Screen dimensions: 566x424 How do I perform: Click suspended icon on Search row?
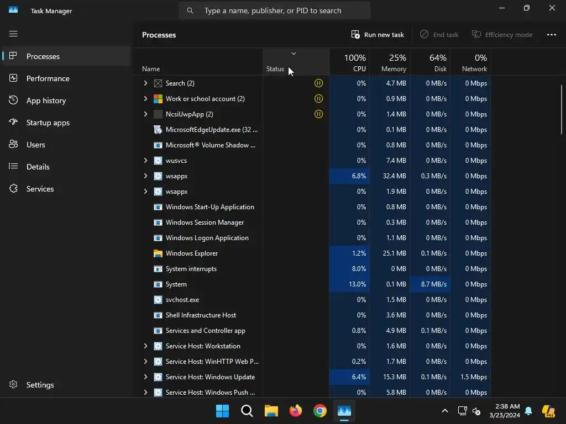[x=318, y=83]
